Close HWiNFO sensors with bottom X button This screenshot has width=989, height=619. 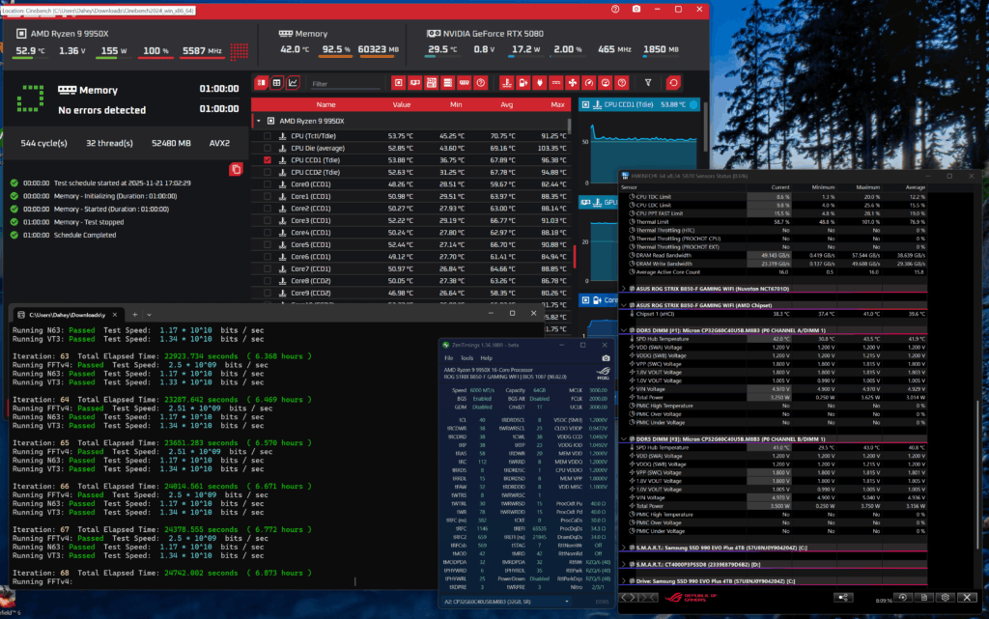coord(967,598)
